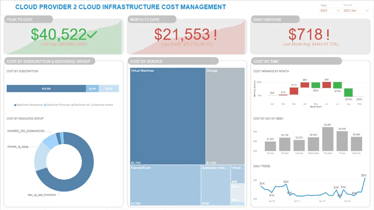Click the Cost By Time section header
The image size is (374, 210).
296,61
